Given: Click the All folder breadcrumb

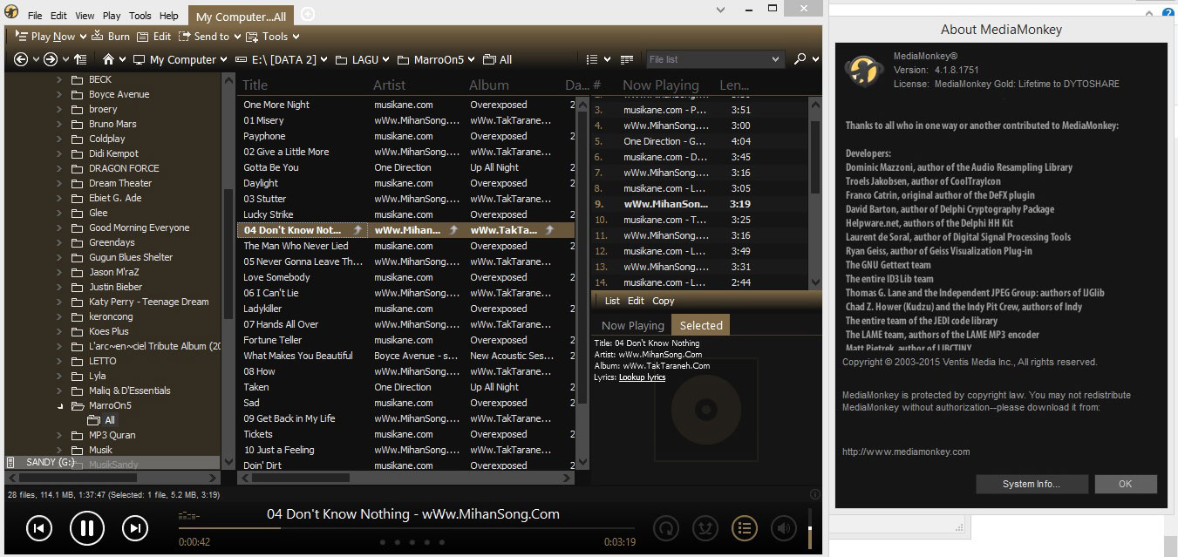Looking at the screenshot, I should click(x=497, y=59).
